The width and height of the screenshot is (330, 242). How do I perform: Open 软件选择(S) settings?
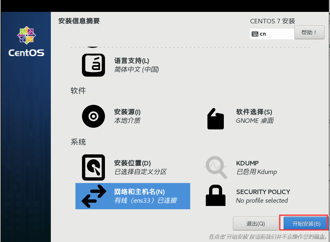[254, 112]
